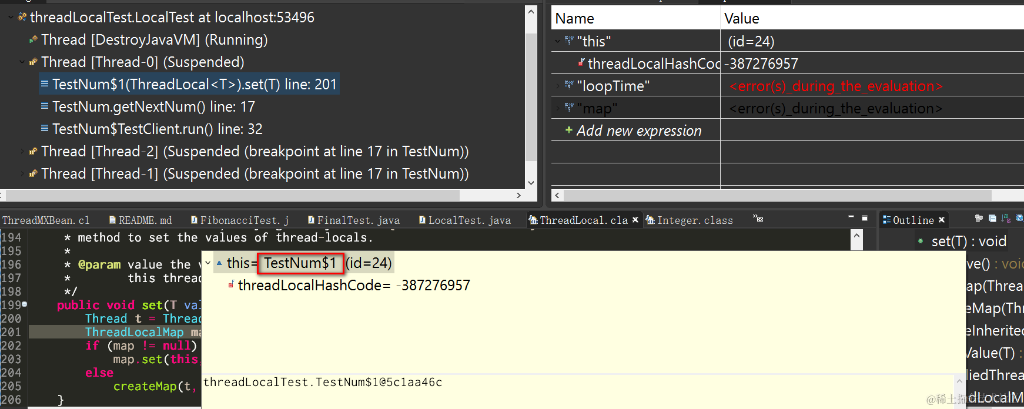Switch to the LocalTest.java editor tab
The image size is (1024, 409).
click(464, 220)
